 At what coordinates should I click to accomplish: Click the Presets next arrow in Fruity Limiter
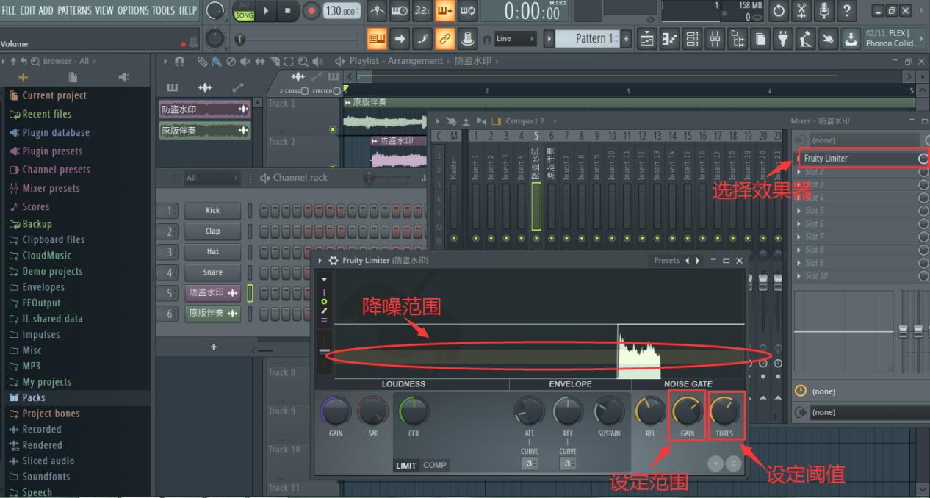pyautogui.click(x=698, y=261)
